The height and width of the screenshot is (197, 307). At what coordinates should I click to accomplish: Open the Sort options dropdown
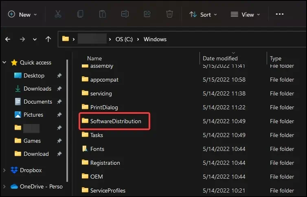pyautogui.click(x=203, y=14)
